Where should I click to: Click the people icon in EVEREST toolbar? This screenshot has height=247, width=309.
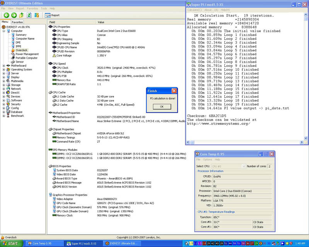37,15
